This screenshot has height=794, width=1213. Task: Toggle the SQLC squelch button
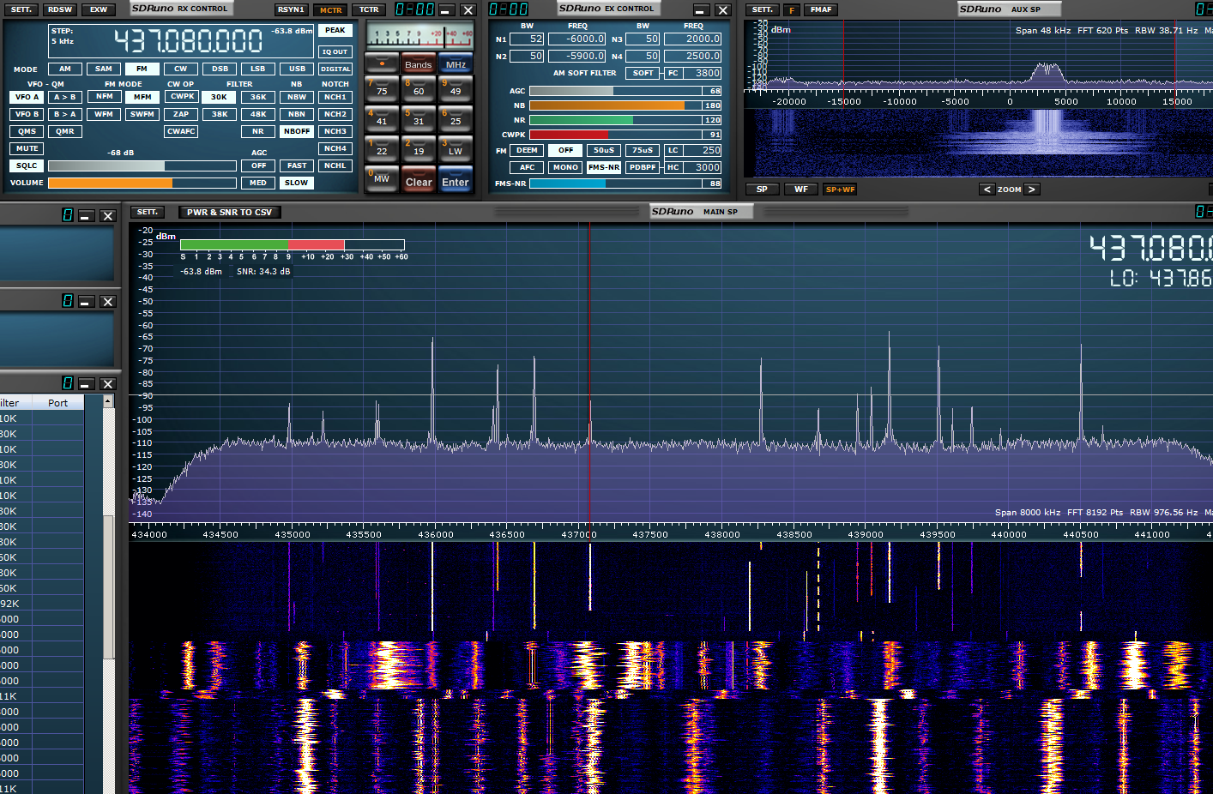tap(27, 165)
